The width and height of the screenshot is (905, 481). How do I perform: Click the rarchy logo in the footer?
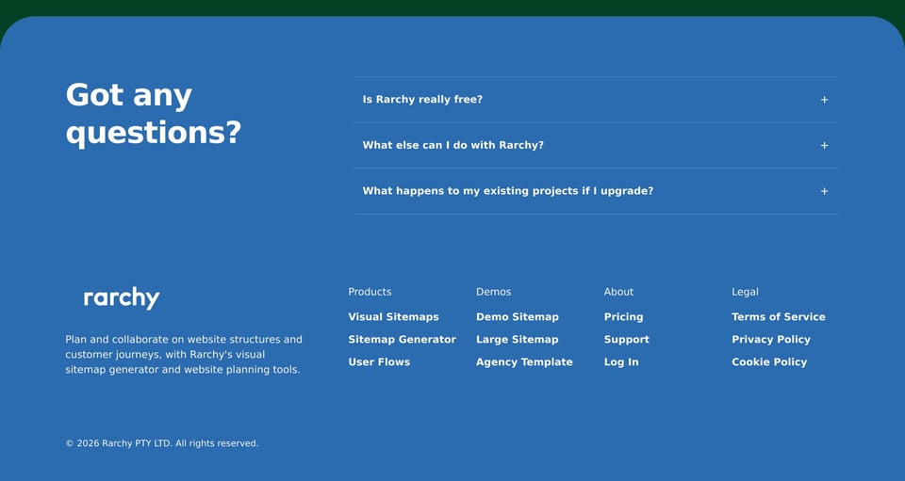(122, 298)
